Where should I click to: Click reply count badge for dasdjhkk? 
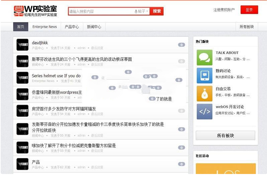point(182,45)
